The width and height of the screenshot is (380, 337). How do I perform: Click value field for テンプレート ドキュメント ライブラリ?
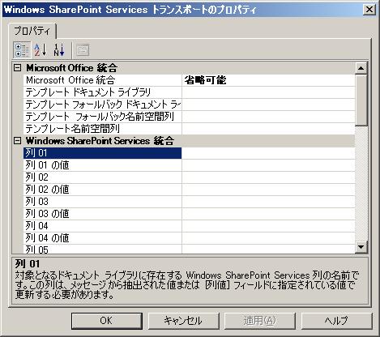pyautogui.click(x=268, y=92)
